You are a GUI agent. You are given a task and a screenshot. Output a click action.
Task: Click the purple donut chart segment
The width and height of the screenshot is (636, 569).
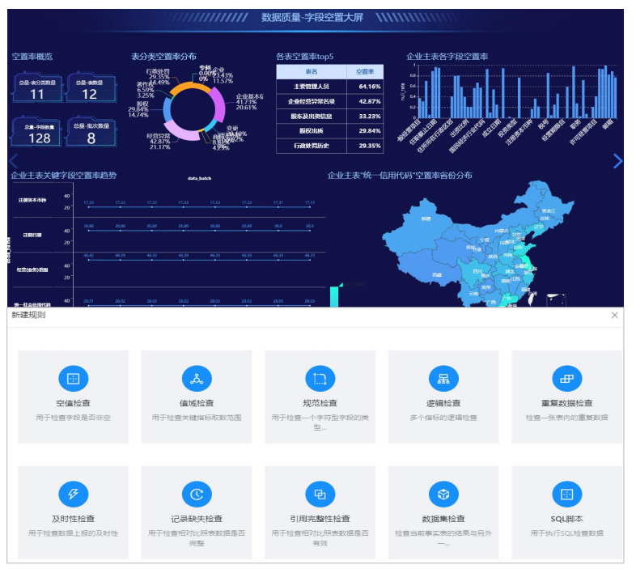coord(219,104)
